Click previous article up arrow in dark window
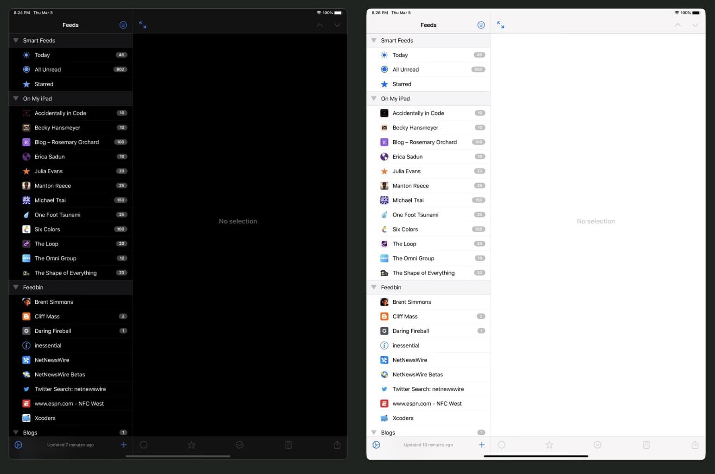Screen dimensions: 715x474 click(319, 25)
